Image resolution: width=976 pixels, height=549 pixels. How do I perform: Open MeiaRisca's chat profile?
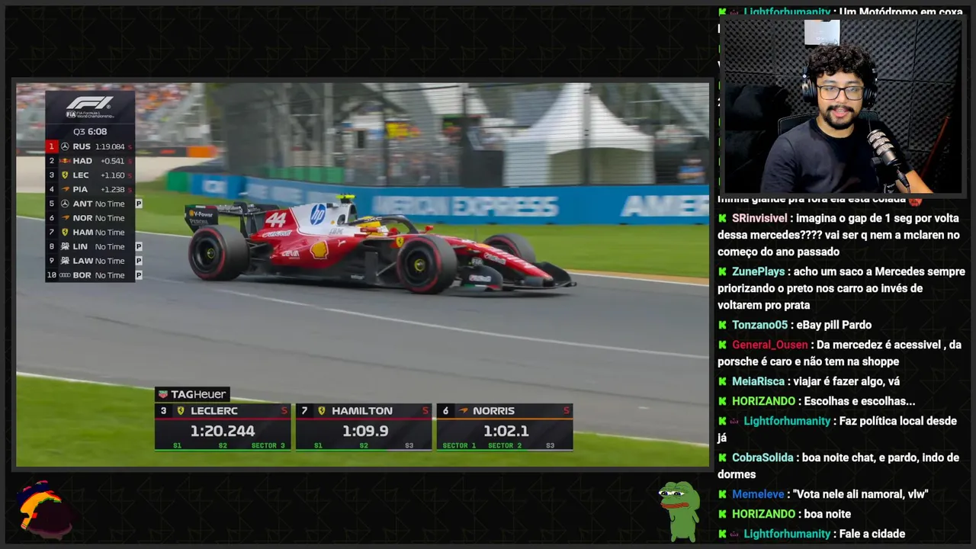click(x=758, y=381)
